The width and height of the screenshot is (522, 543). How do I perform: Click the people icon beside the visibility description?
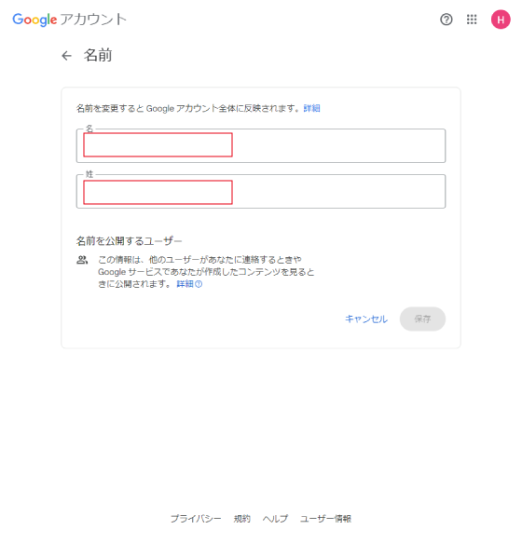(82, 260)
